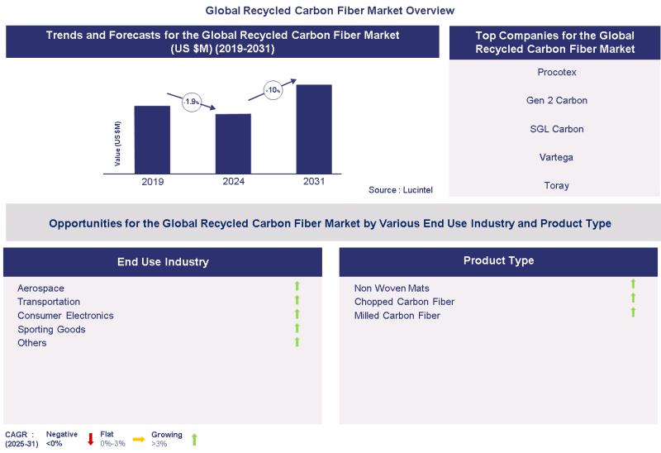Click the 1.9% growth rate circle
The image size is (661, 453).
192,101
